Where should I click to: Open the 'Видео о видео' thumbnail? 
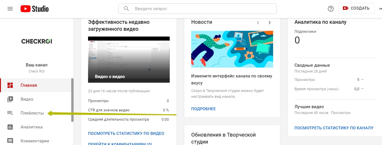129,59
